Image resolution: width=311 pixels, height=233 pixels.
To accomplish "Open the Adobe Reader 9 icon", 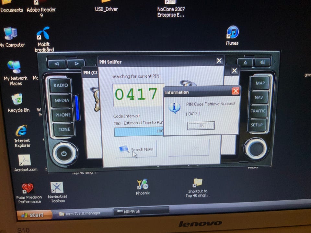I will [41, 9].
